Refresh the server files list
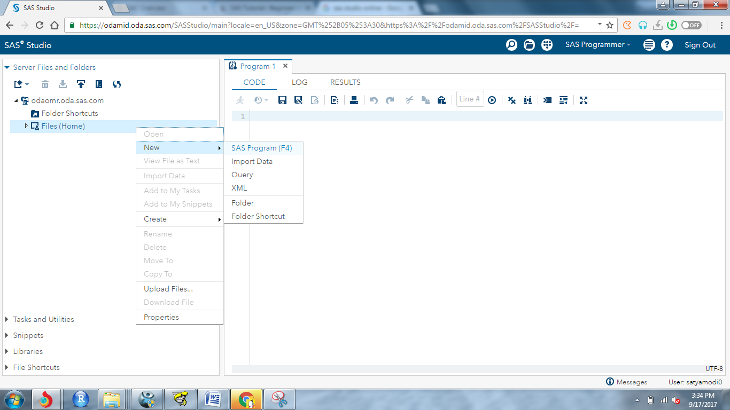The height and width of the screenshot is (410, 730). click(117, 84)
